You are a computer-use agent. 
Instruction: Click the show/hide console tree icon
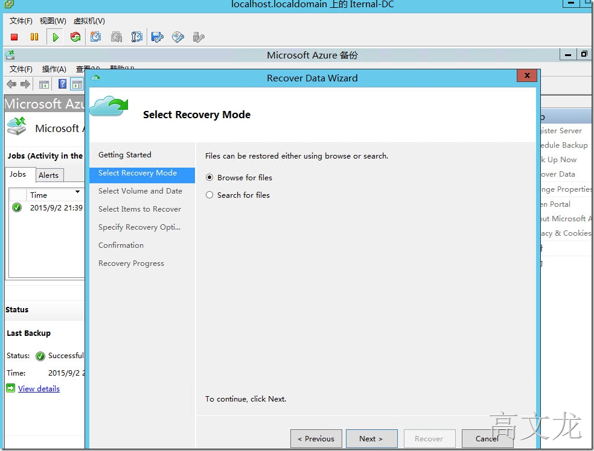[x=44, y=84]
